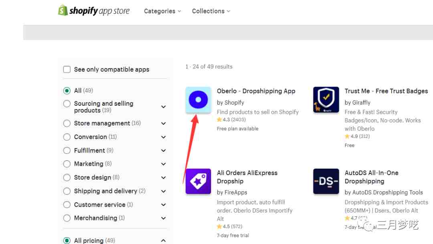
Task: Click the Ali Orders 4.5 (572) rating
Action: 229,226
